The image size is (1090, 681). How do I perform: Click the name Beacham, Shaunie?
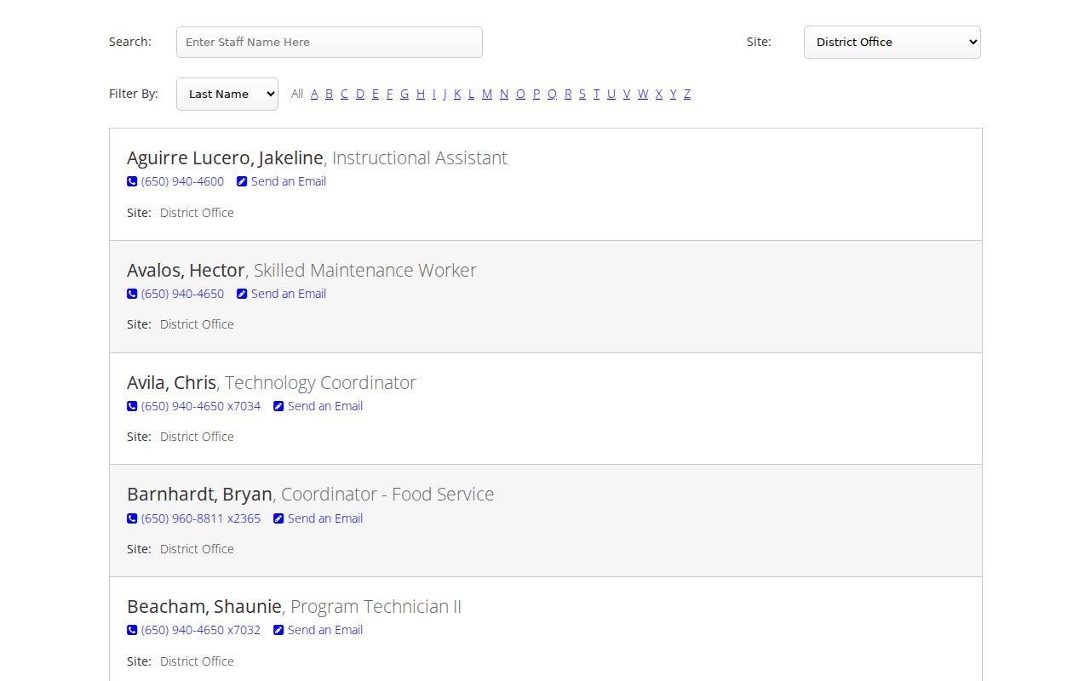204,607
